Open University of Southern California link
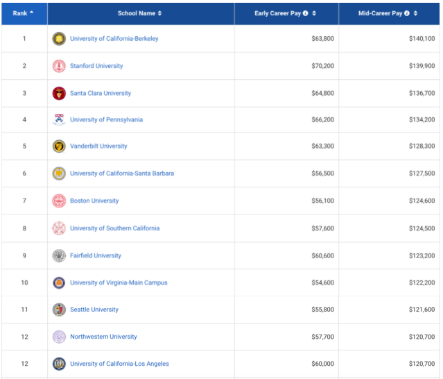Screen dimensions: 443x379 pos(114,228)
